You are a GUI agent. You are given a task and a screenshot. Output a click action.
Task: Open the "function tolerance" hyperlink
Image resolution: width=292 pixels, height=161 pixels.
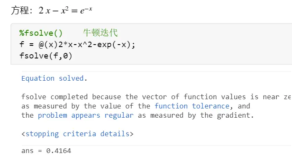point(192,106)
